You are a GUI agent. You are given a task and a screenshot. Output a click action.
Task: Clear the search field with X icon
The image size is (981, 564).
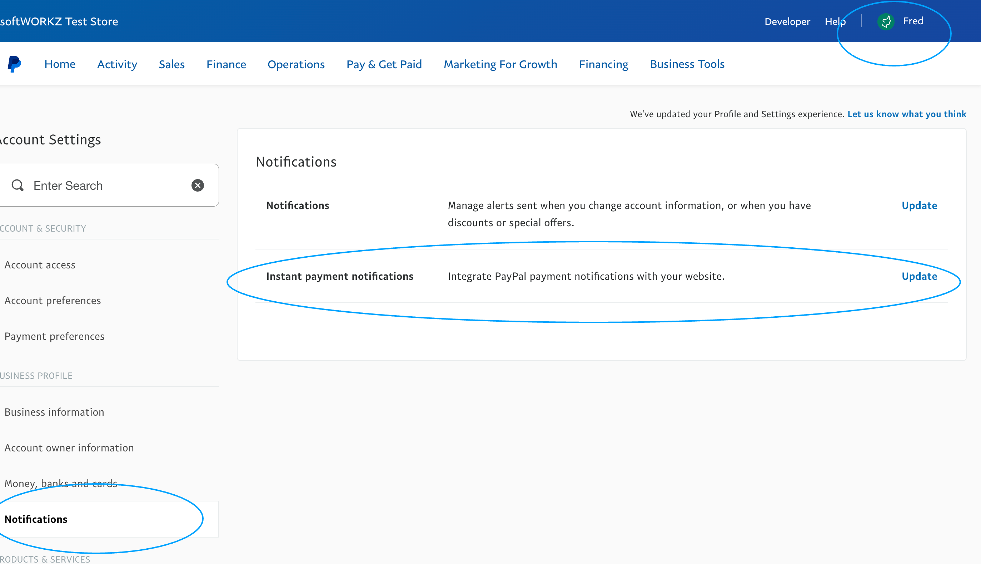click(x=198, y=185)
